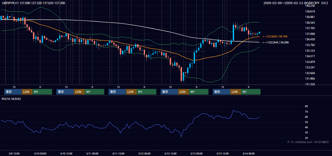The image size is (332, 156).
Task: Click the RSI scale value 40
Action: [x=306, y=127]
